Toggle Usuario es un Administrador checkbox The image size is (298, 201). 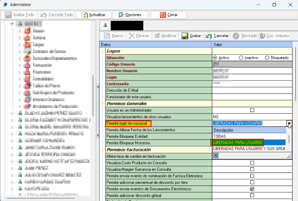coord(252,110)
